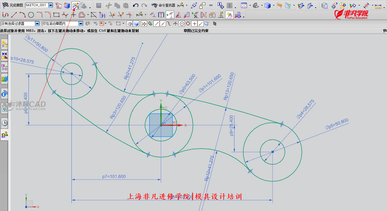This screenshot has height=211, width=387.
Task: Toggle Mid Point snap
Action: pyautogui.click(x=163, y=24)
